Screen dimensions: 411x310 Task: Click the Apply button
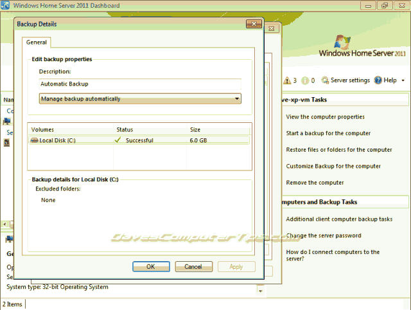(x=236, y=267)
